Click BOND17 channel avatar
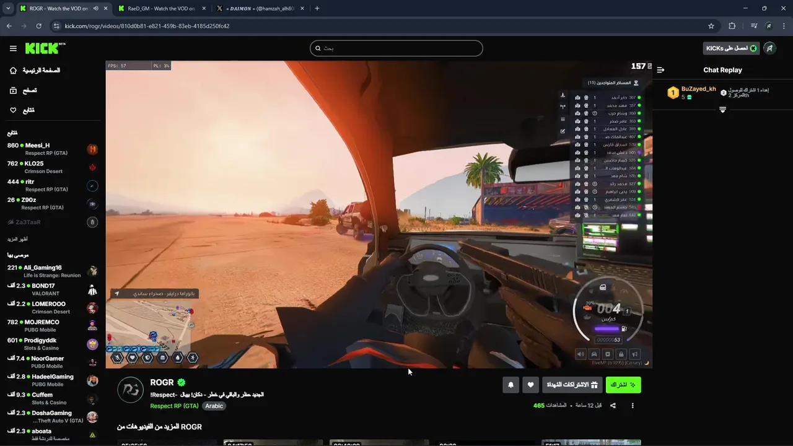This screenshot has height=446, width=793. [x=92, y=290]
